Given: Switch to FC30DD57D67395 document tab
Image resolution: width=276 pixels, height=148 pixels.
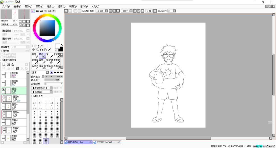Looking at the screenshot, I should 107,142.
